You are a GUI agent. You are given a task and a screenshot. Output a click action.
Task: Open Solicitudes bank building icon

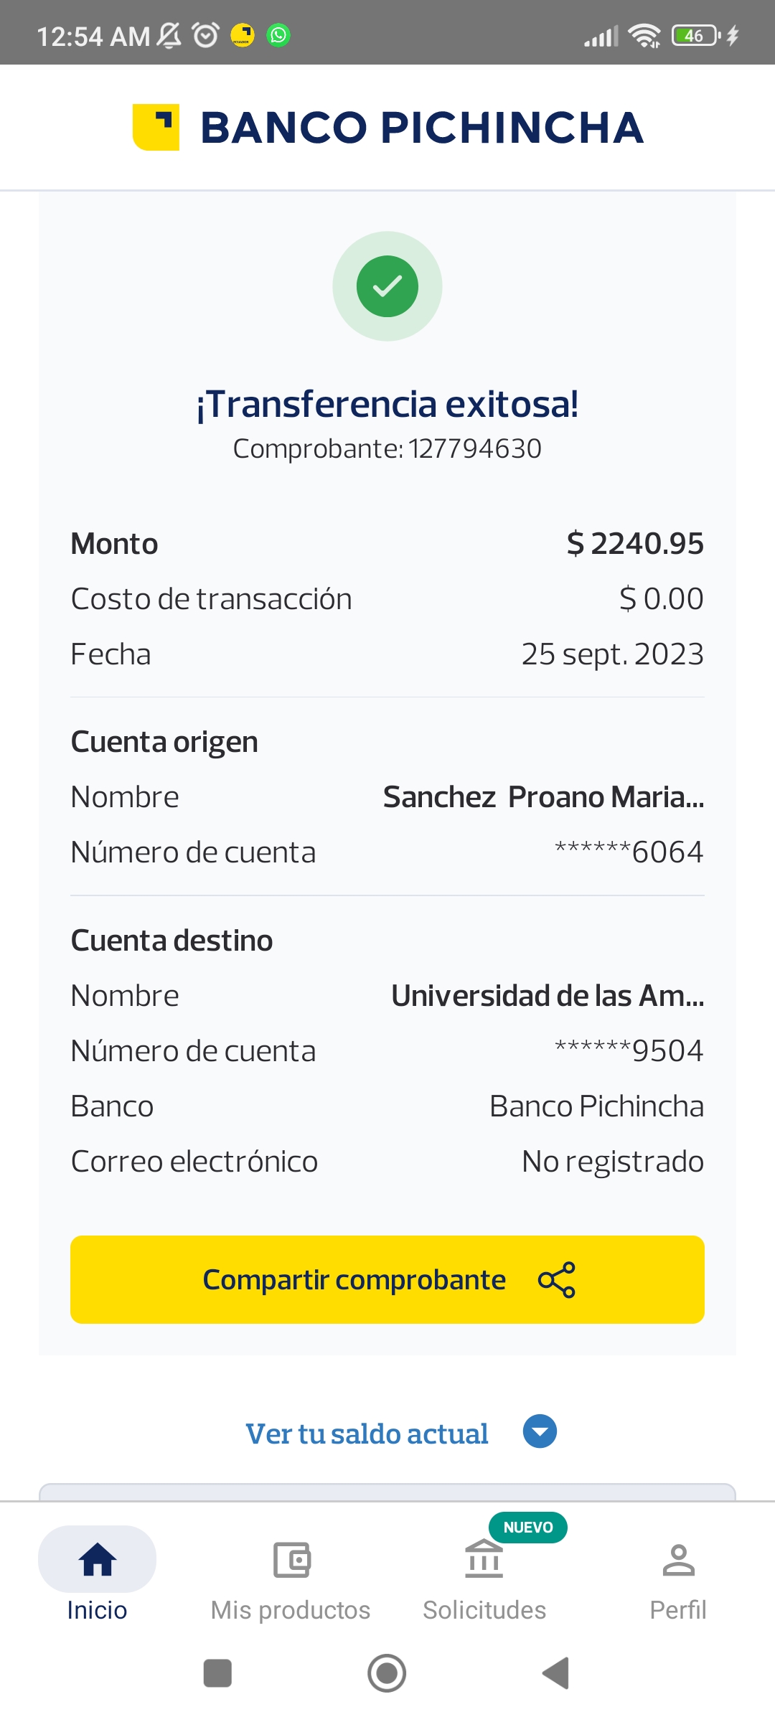(x=484, y=1560)
